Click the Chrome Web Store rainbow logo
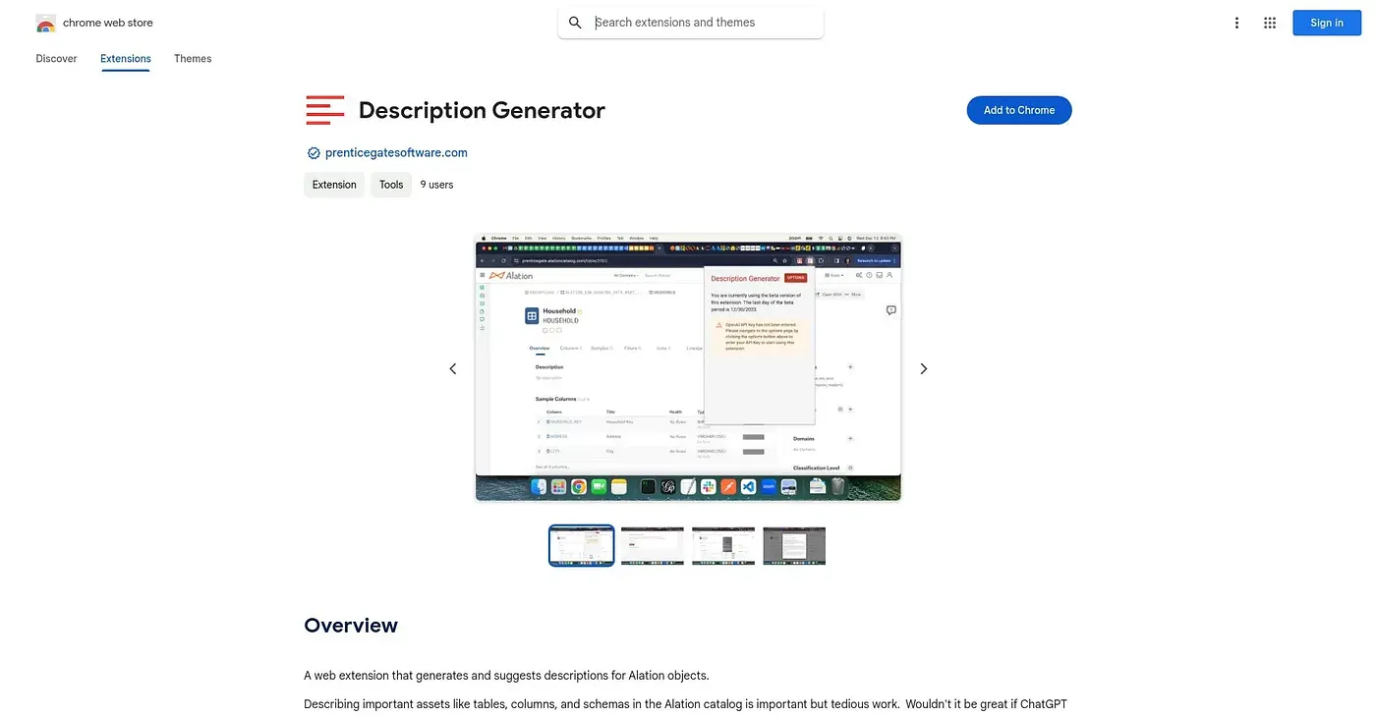The width and height of the screenshot is (1376, 716). pyautogui.click(x=45, y=24)
